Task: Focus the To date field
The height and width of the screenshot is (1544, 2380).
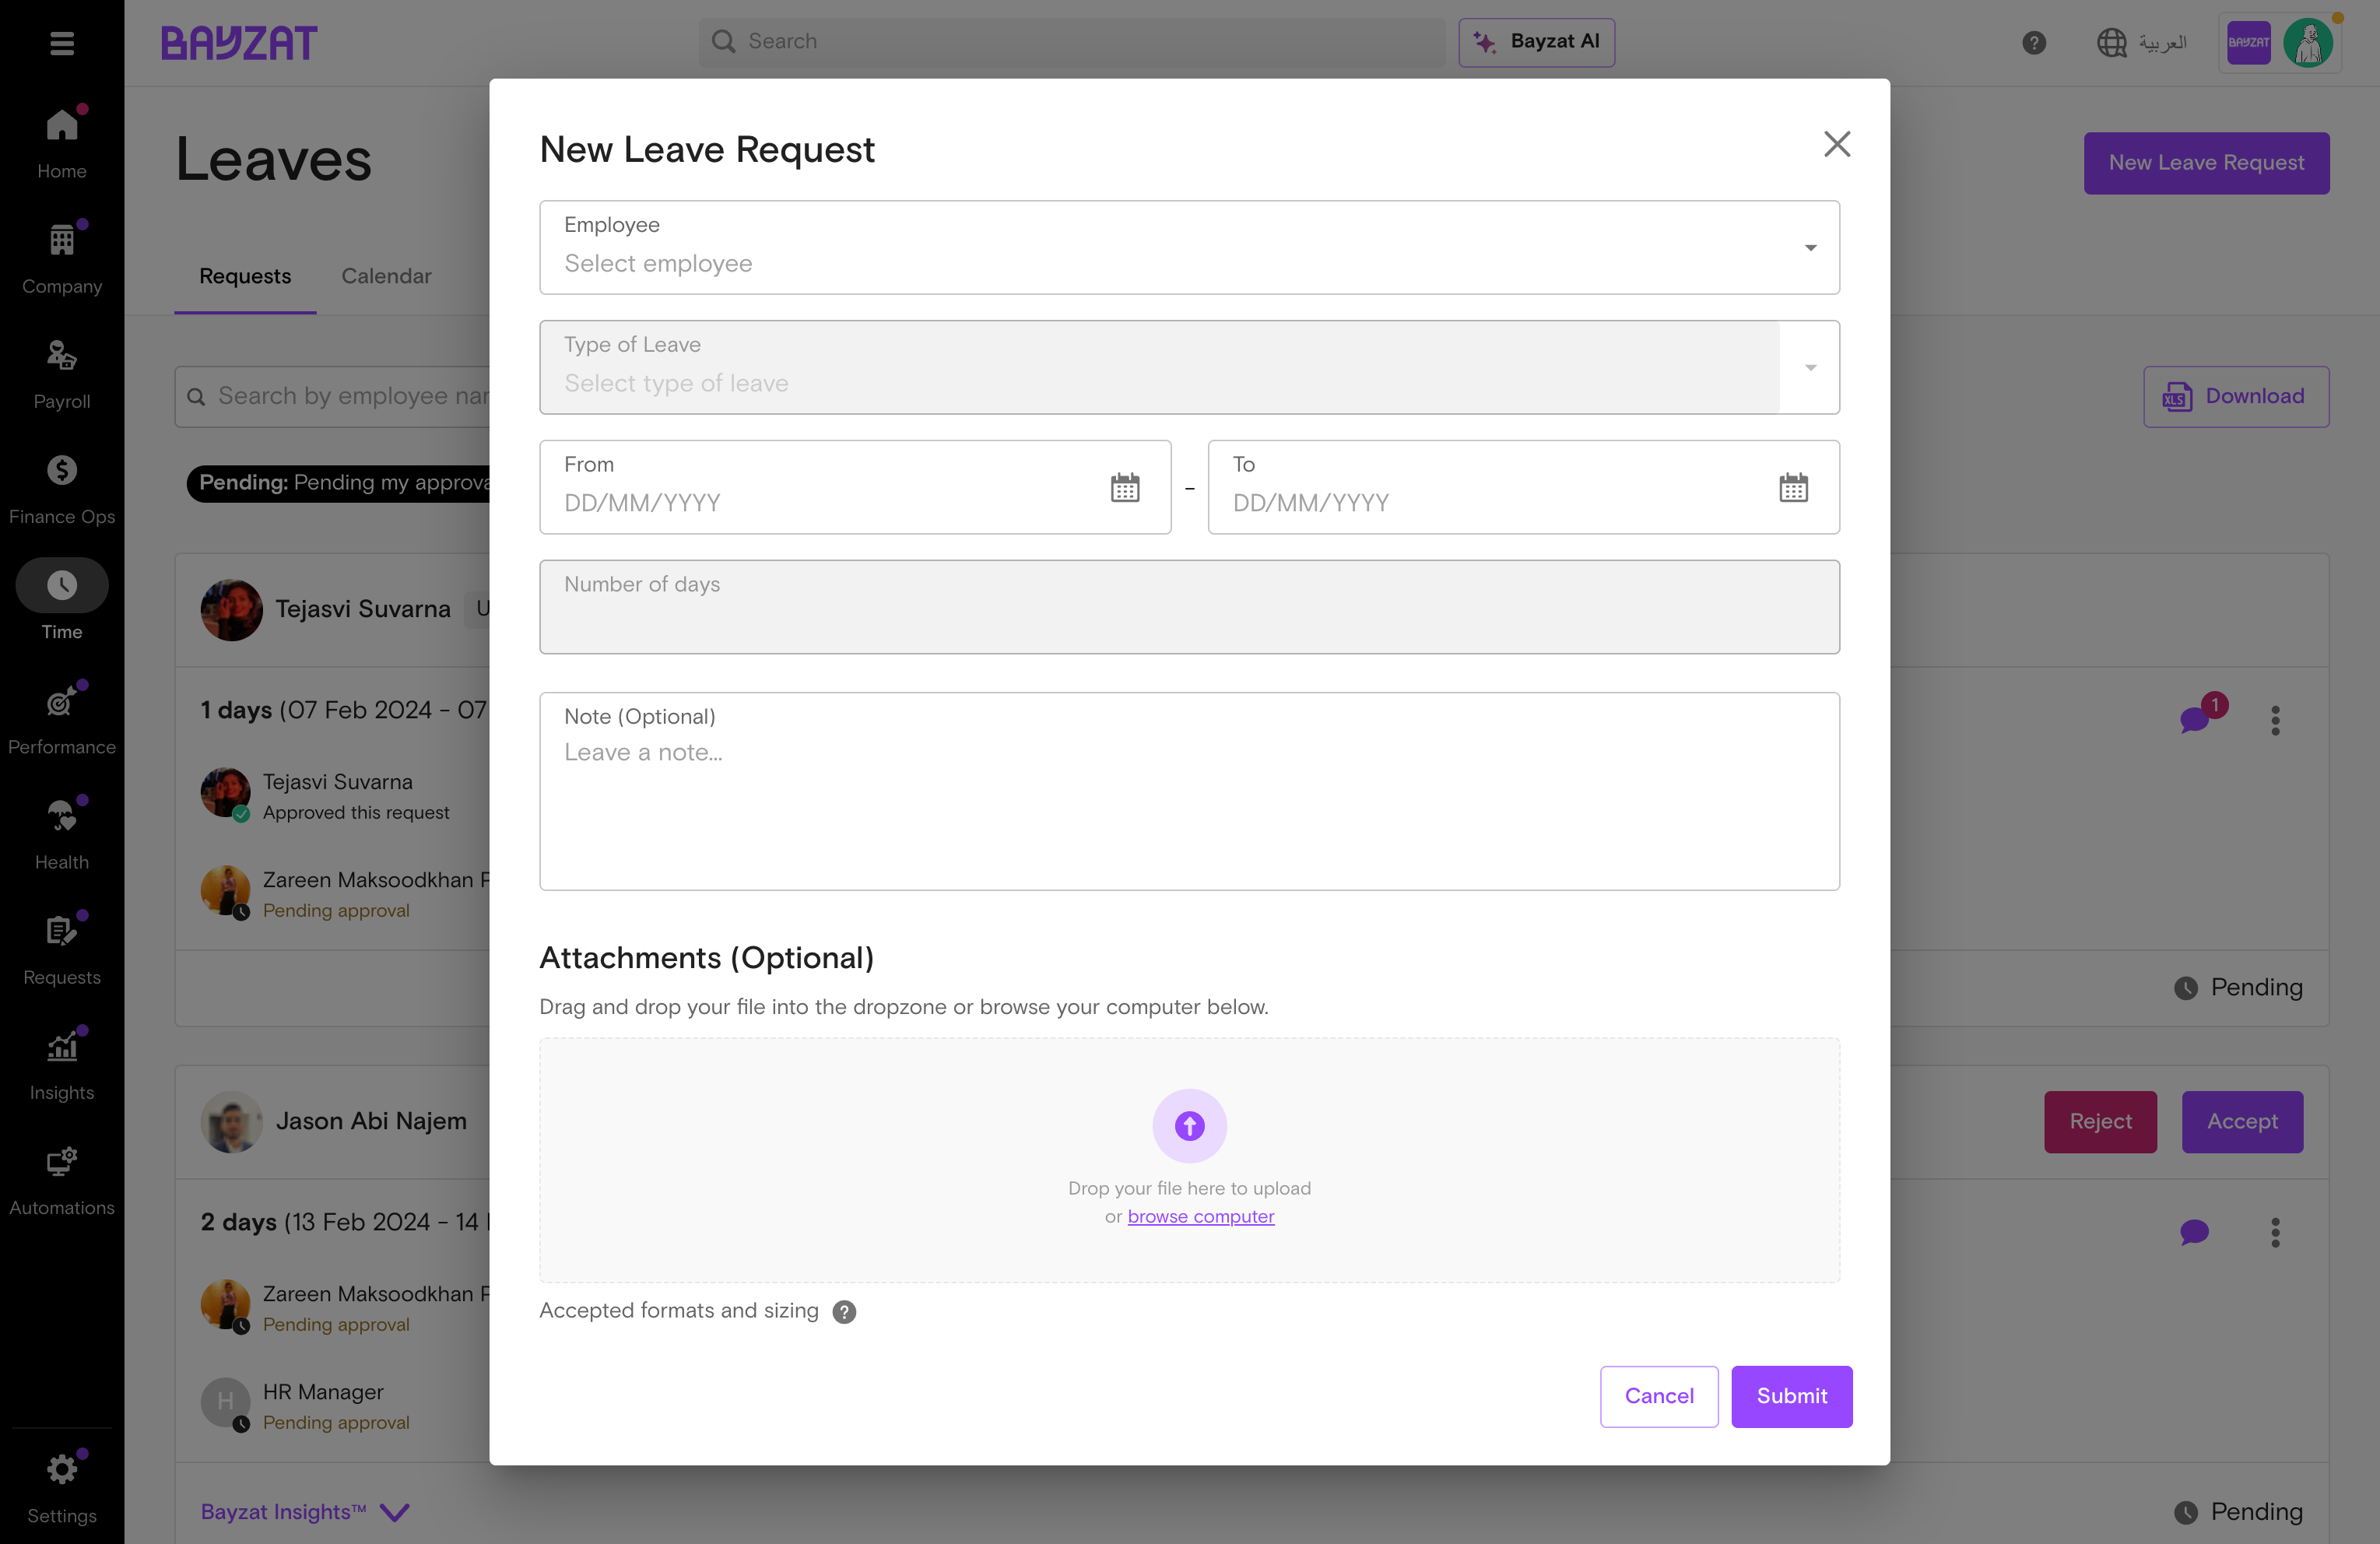Action: [1523, 487]
